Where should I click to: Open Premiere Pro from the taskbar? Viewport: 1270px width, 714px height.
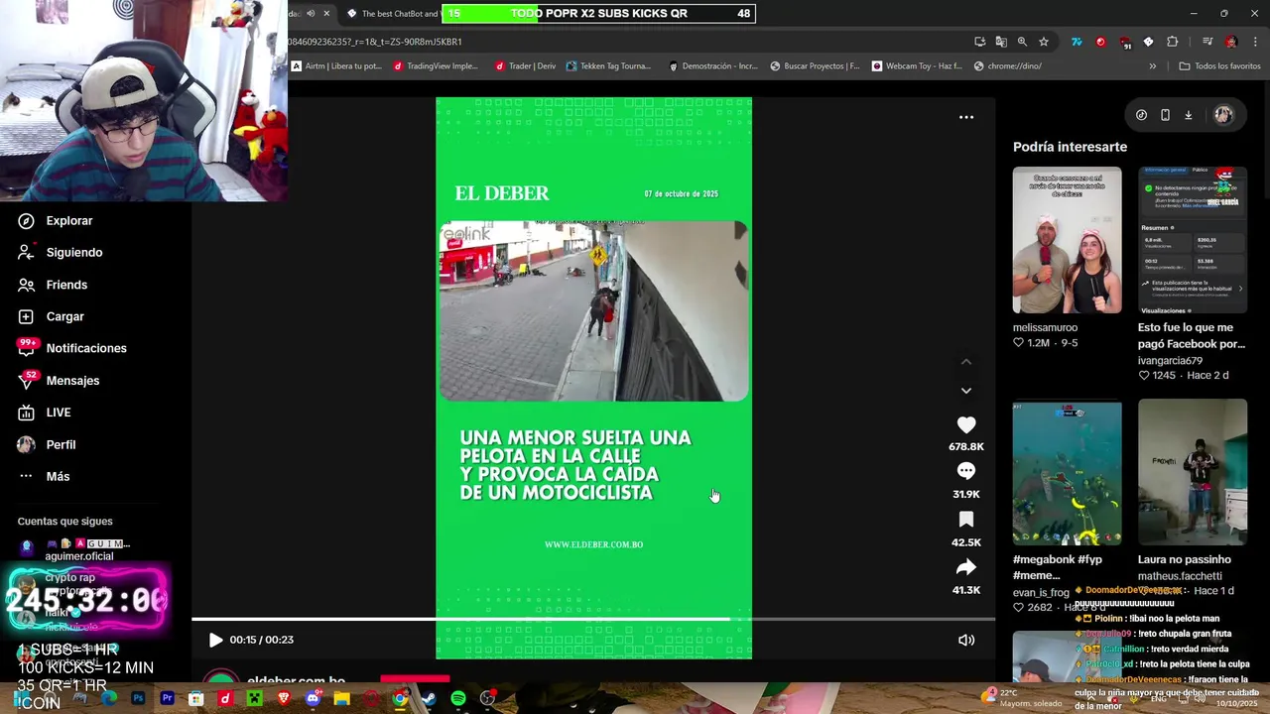[167, 698]
